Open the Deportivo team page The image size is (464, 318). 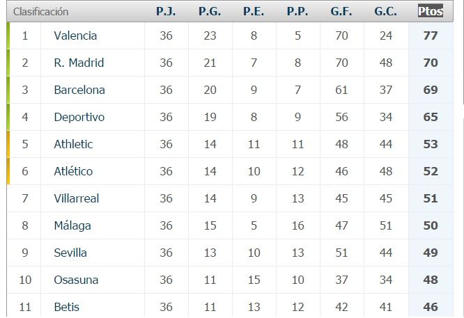79,117
